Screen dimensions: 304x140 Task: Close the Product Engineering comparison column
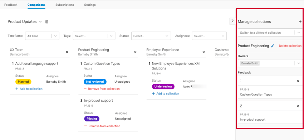(135, 52)
